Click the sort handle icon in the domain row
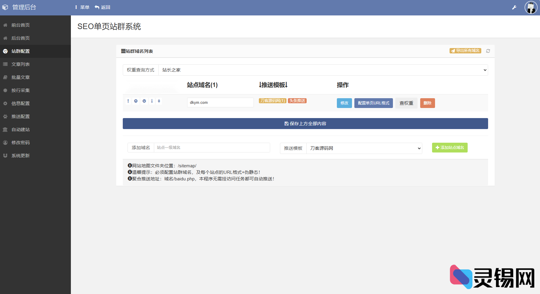The image size is (540, 294). pos(159,101)
